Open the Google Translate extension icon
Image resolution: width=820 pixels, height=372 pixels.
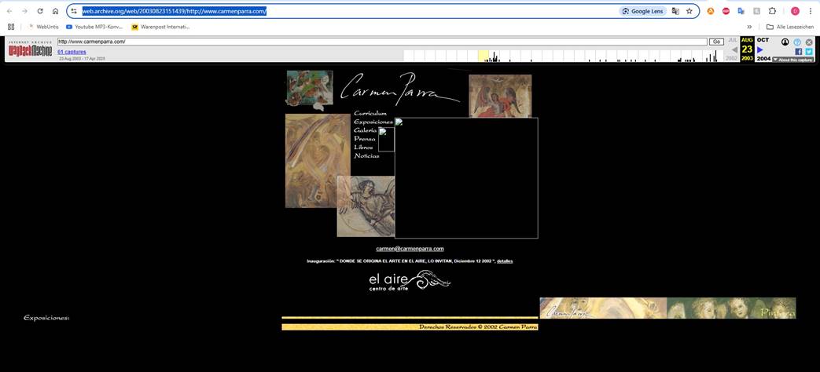pos(741,11)
